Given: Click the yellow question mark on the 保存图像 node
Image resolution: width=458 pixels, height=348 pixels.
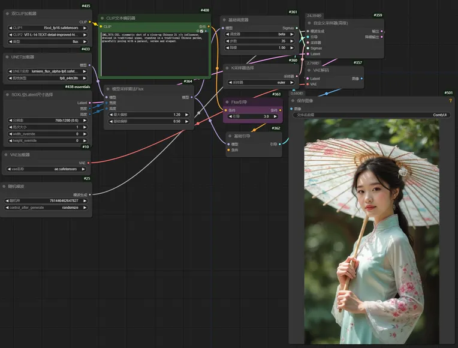Looking at the screenshot, I should (450, 100).
